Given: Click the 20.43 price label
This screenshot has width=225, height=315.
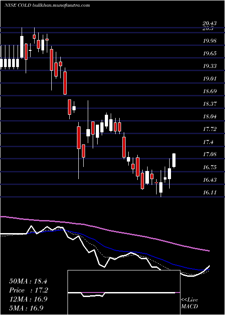Looking at the screenshot, I should coord(210,23).
